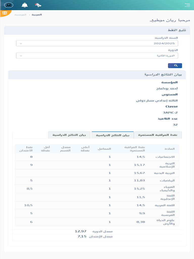The image size is (194, 259).
Task: Open notifications bell
Action: (25, 5)
